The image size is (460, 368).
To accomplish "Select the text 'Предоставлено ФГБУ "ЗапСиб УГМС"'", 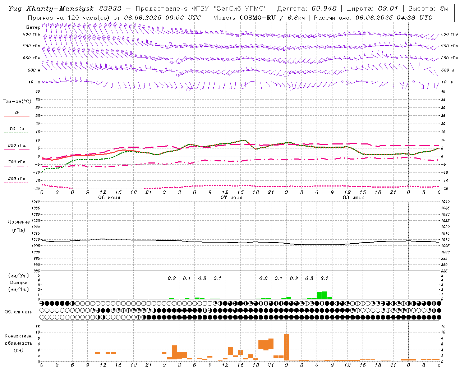I will point(201,9).
